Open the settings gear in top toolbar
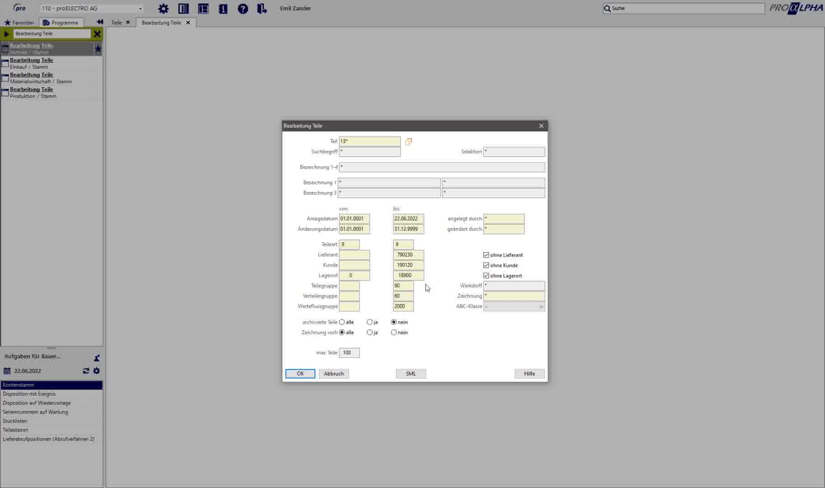This screenshot has height=488, width=825. (x=163, y=9)
